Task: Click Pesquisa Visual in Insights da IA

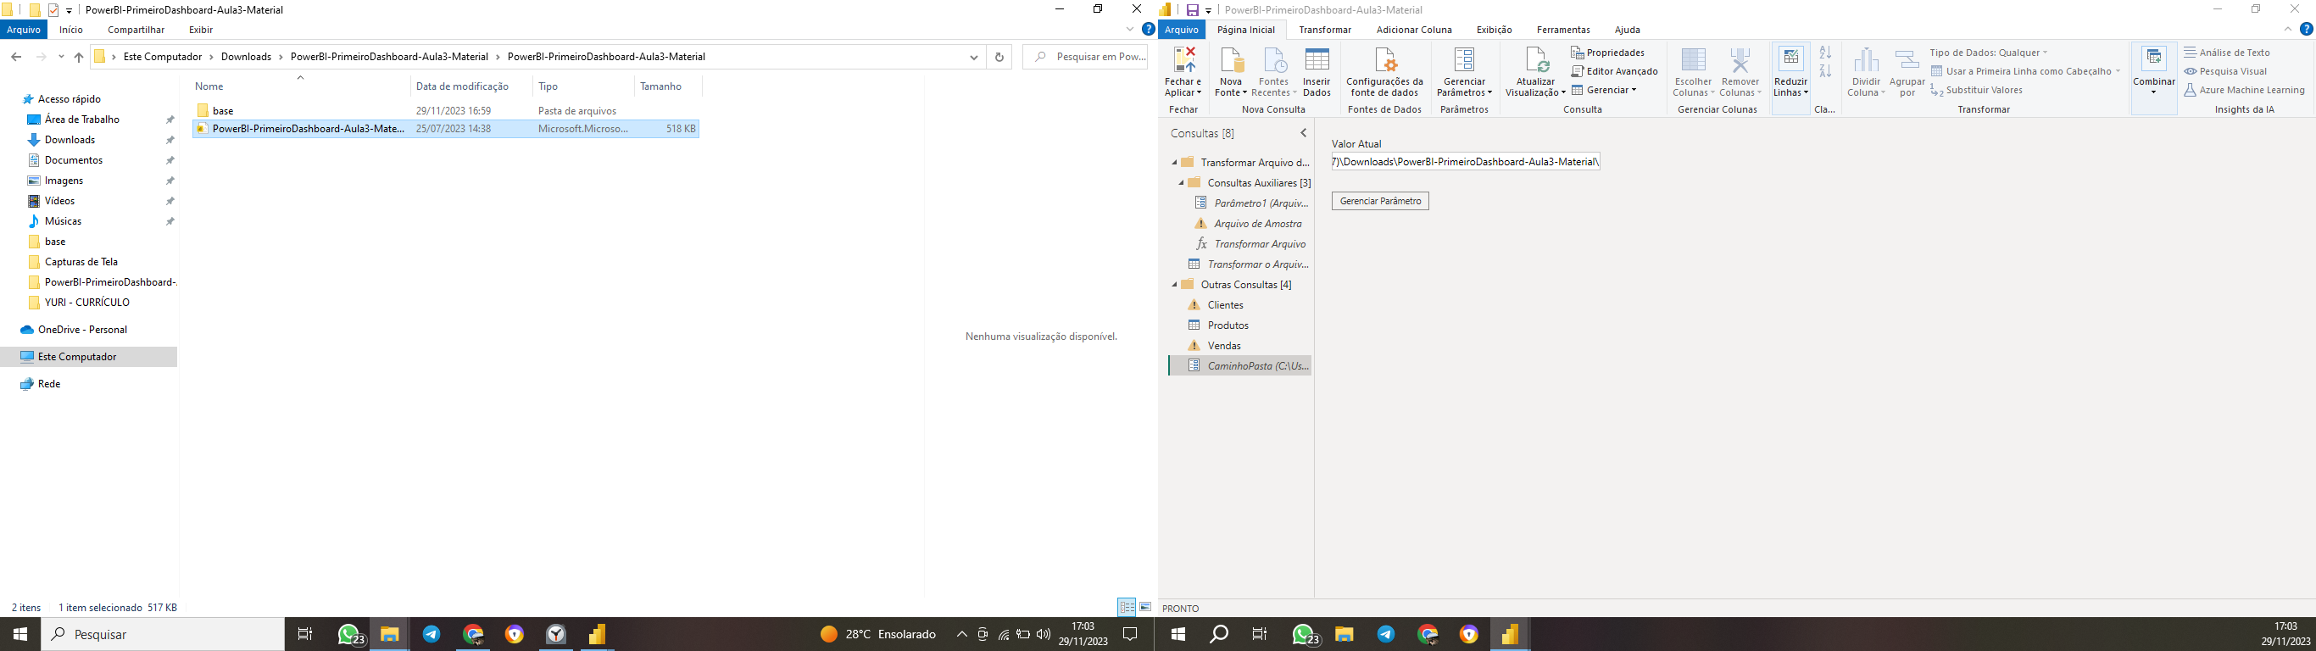Action: tap(2225, 71)
